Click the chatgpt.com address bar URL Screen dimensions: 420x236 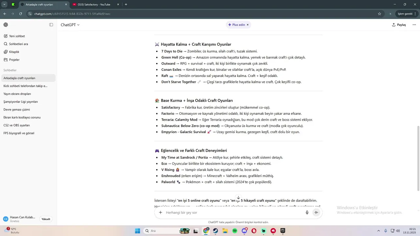pyautogui.click(x=72, y=14)
